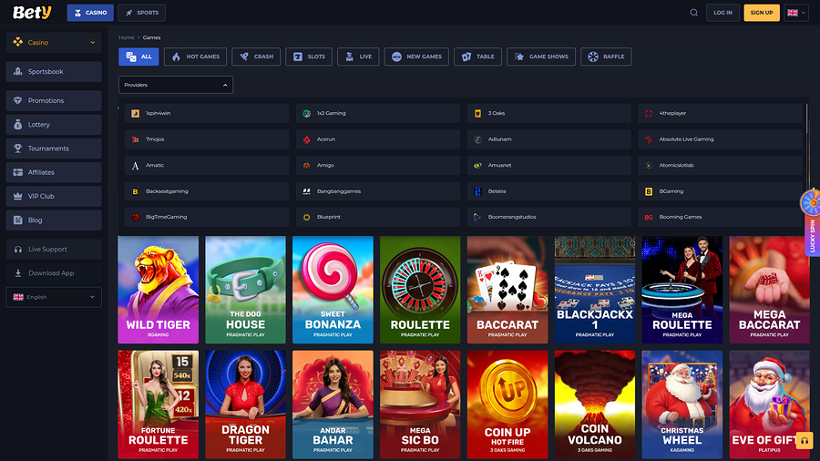The width and height of the screenshot is (820, 461).
Task: Select the 4theplayer provider icon
Action: 649,113
